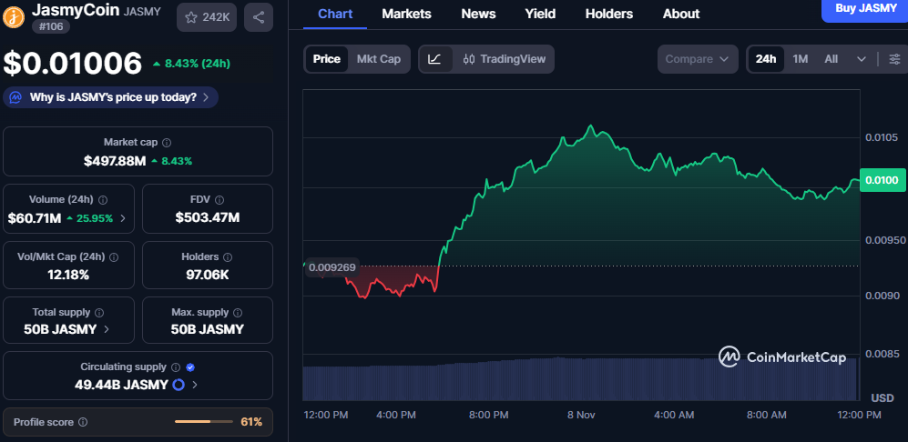Select the 1M time range
Screen dimensions: 908x442
click(x=800, y=59)
